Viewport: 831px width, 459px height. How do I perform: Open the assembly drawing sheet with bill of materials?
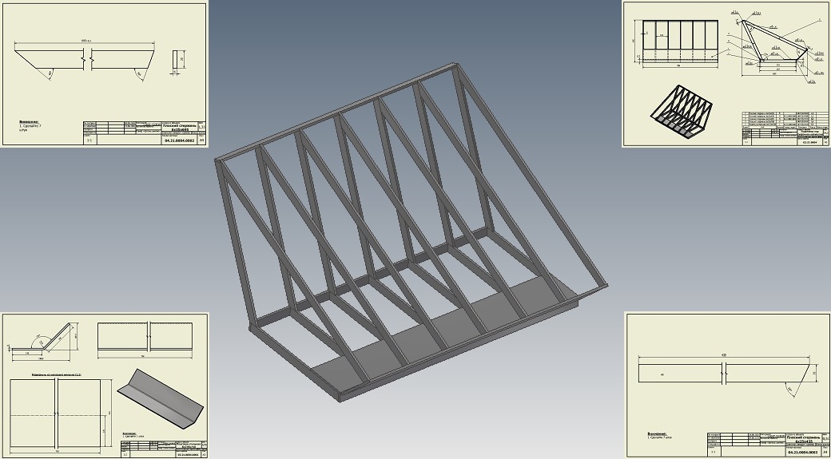[726, 74]
